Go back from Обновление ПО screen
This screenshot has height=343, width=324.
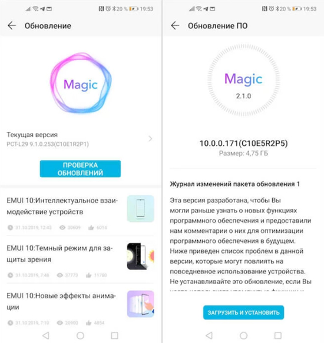click(x=175, y=26)
